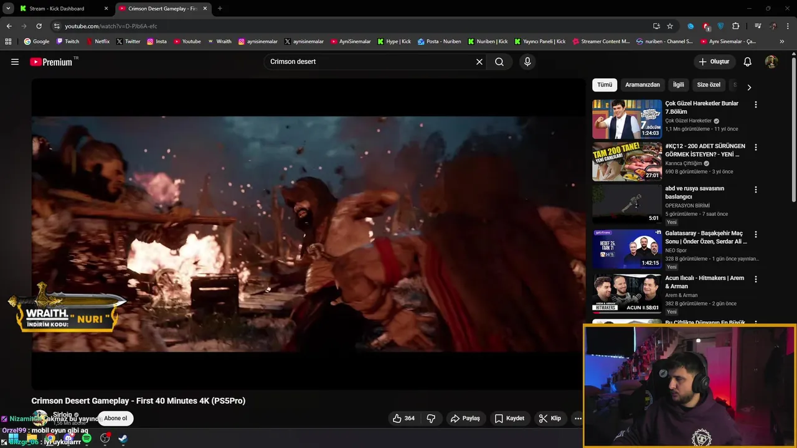Subscribe with the Abone ol button

tap(115, 418)
